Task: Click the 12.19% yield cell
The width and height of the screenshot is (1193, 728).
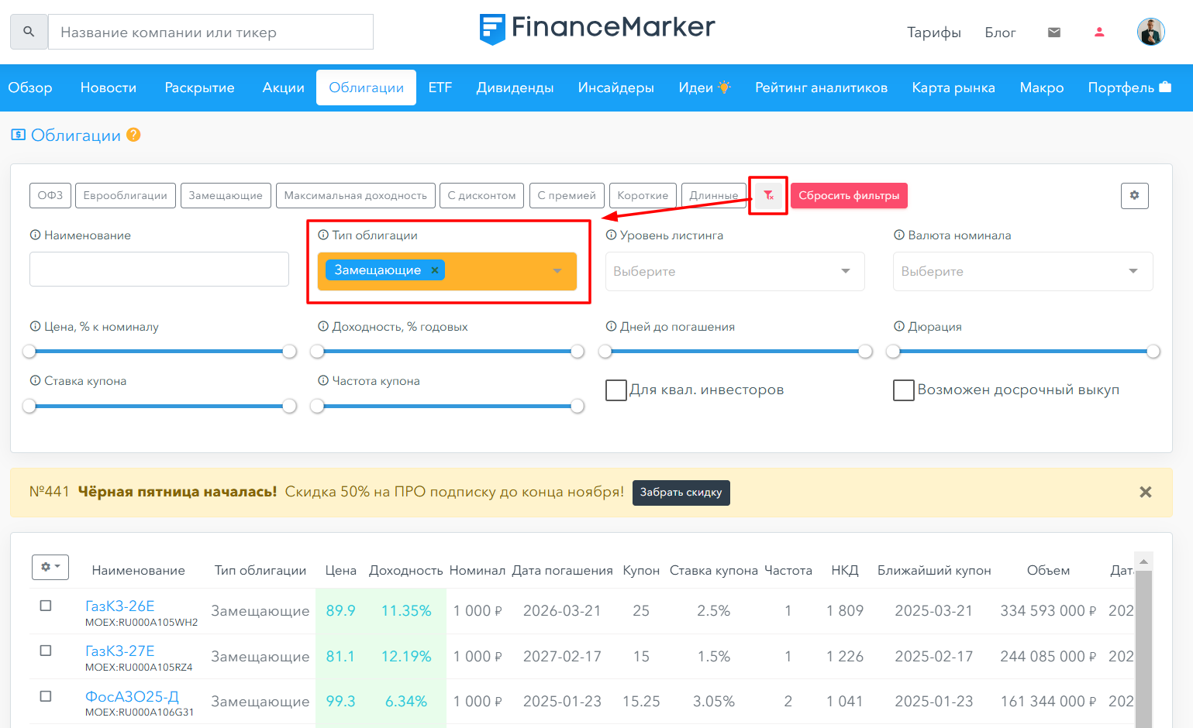Action: [x=406, y=657]
